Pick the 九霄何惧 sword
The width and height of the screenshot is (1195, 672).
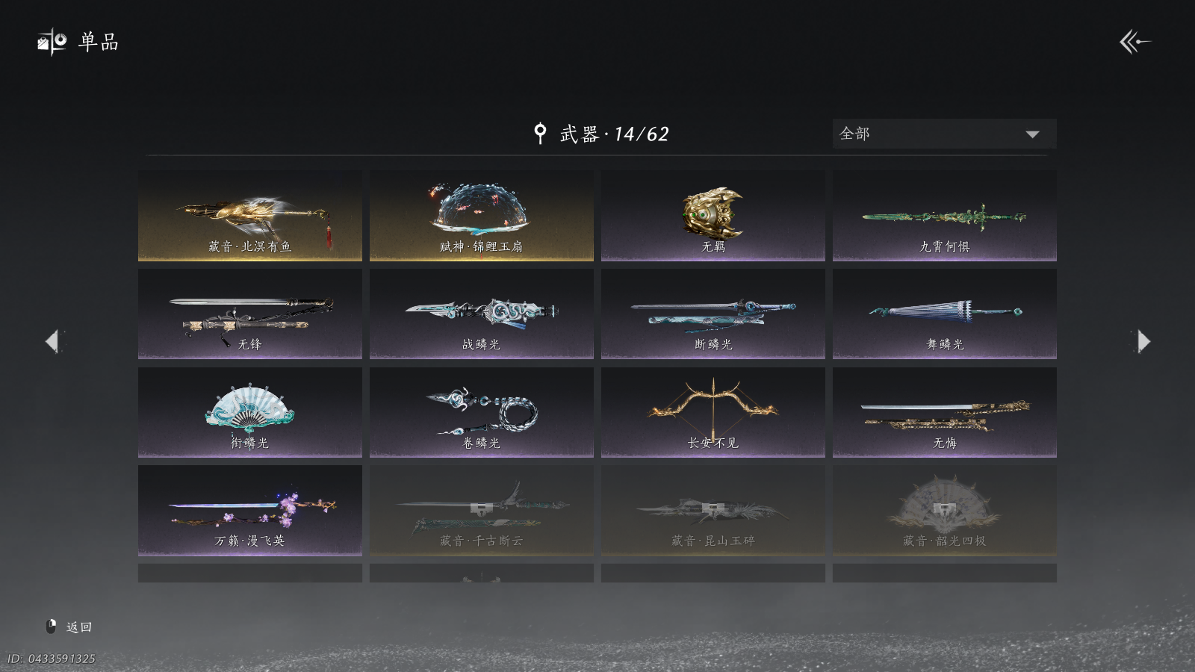pos(945,216)
